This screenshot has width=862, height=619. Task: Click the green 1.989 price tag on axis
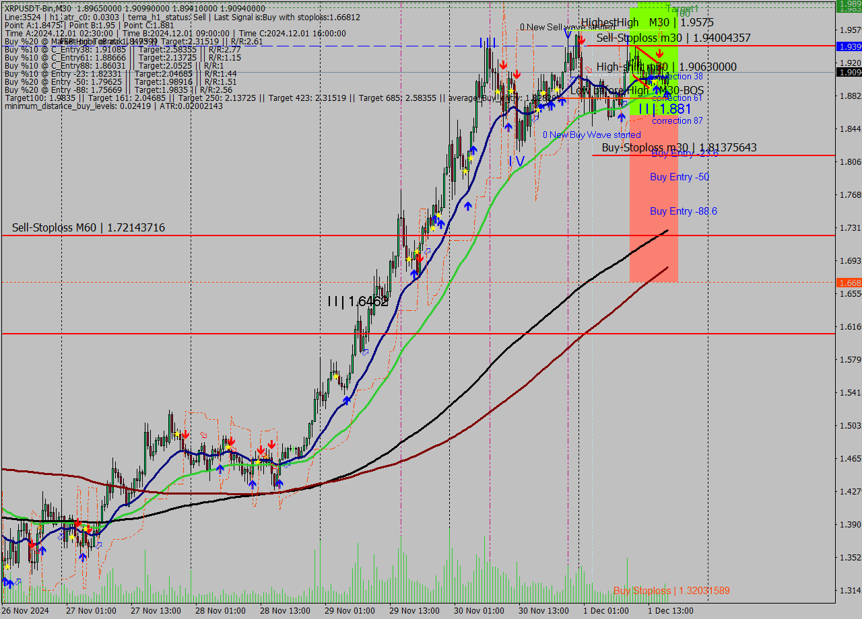tap(849, 3)
